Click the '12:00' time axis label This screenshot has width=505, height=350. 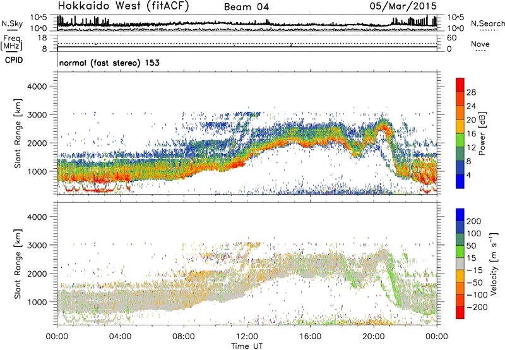tap(247, 337)
